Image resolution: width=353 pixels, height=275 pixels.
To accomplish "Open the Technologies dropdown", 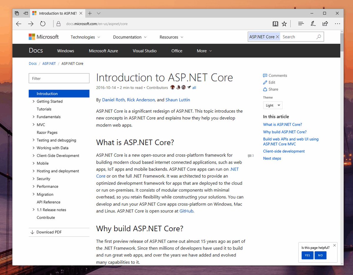I will click(85, 37).
